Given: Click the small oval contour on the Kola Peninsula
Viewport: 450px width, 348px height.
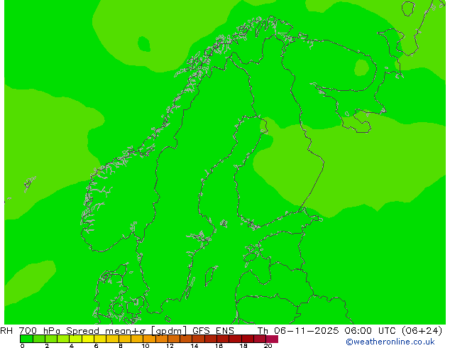Looking at the screenshot, I should pyautogui.click(x=361, y=67).
